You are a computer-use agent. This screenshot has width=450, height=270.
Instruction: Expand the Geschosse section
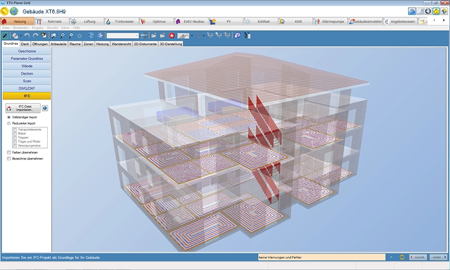click(x=27, y=51)
